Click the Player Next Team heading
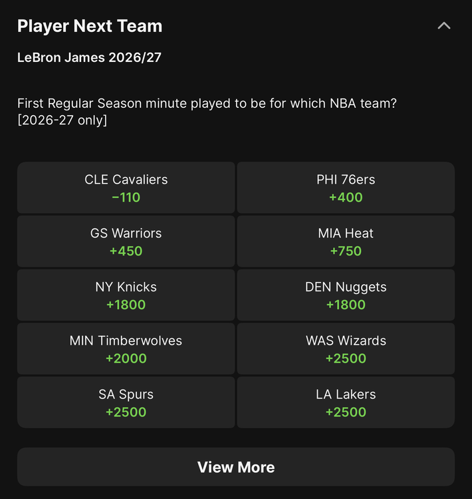This screenshot has width=472, height=499. (x=90, y=26)
